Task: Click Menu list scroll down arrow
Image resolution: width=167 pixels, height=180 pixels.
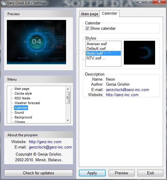Action: (x=68, y=120)
